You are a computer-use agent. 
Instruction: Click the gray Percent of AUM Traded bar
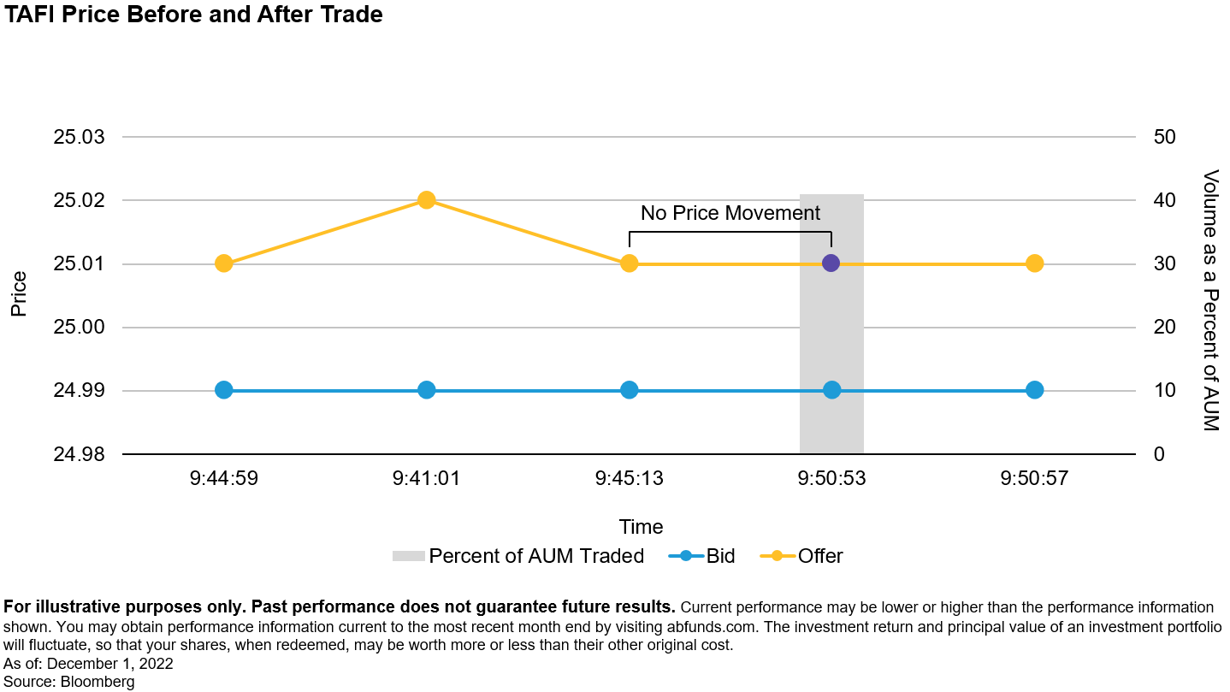[831, 323]
